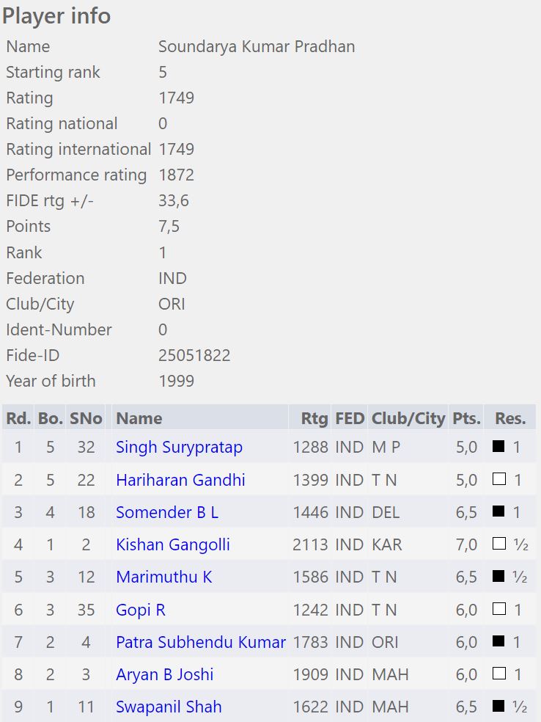Open Kishan Gangolli player page

(173, 544)
